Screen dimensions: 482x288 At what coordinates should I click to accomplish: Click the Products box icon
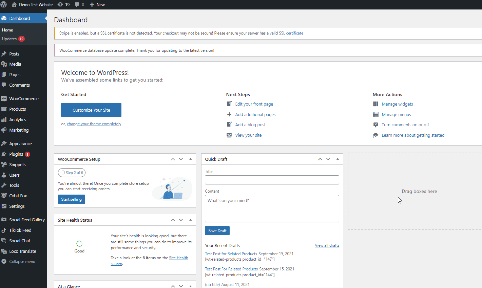tap(4, 109)
